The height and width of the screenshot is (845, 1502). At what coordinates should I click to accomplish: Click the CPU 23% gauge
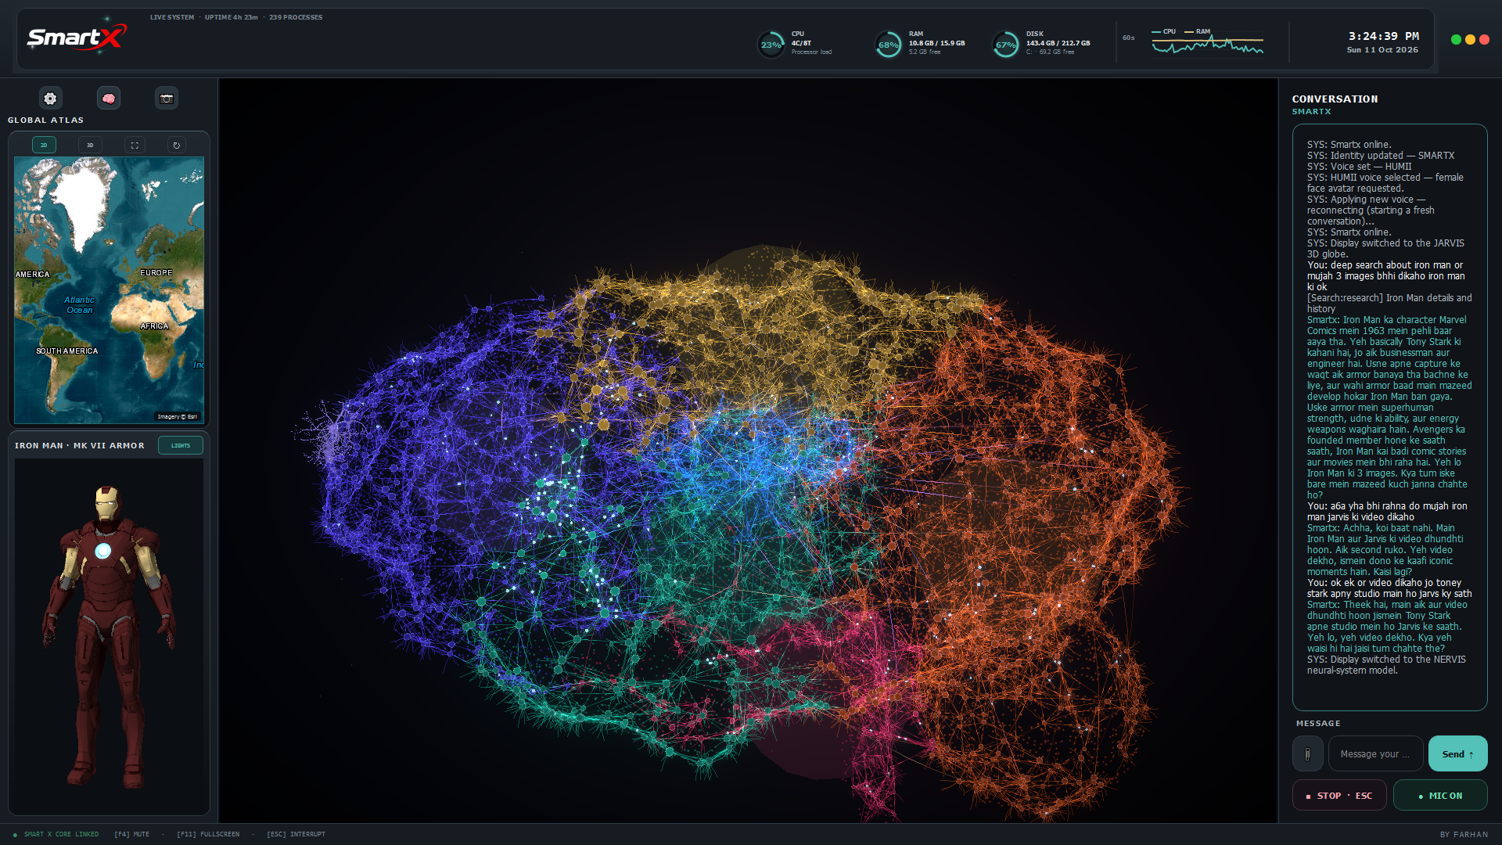pos(771,45)
